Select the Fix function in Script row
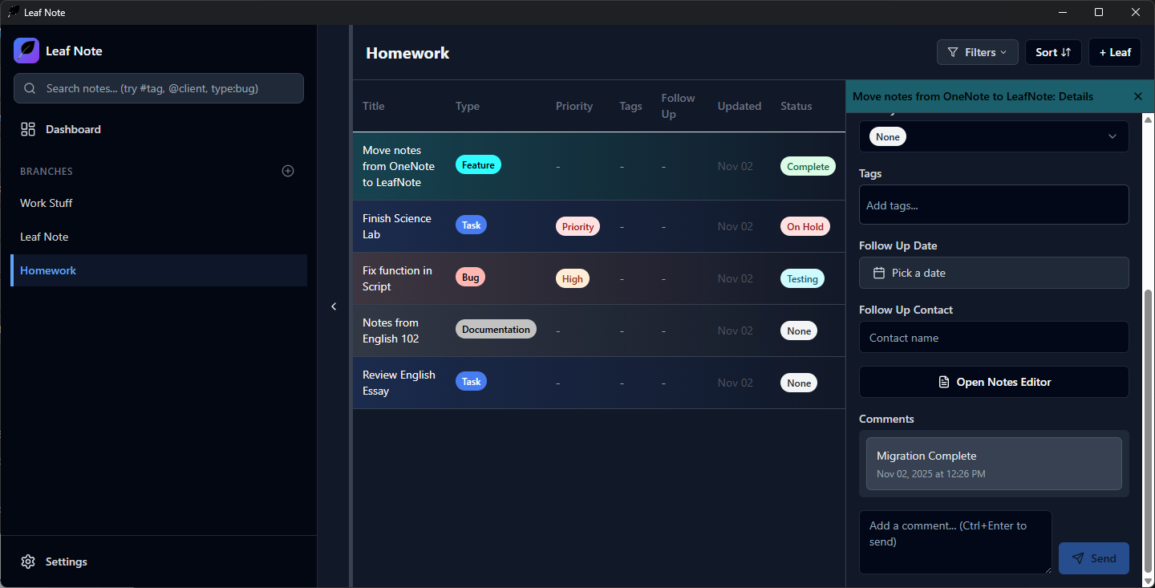1155x588 pixels. pos(397,278)
